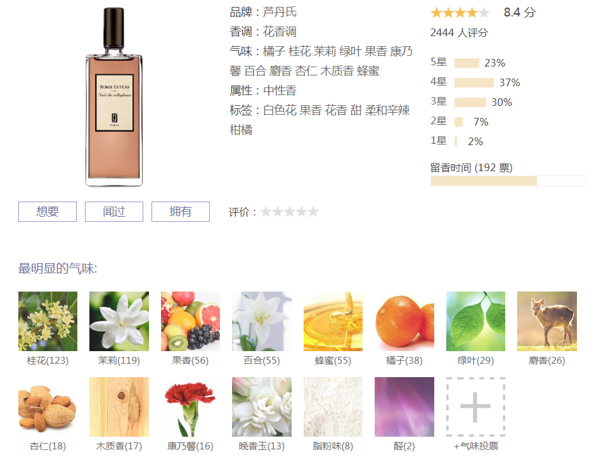The height and width of the screenshot is (476, 594).
Task: Click the 最明显的气味 heading
Action: (58, 269)
